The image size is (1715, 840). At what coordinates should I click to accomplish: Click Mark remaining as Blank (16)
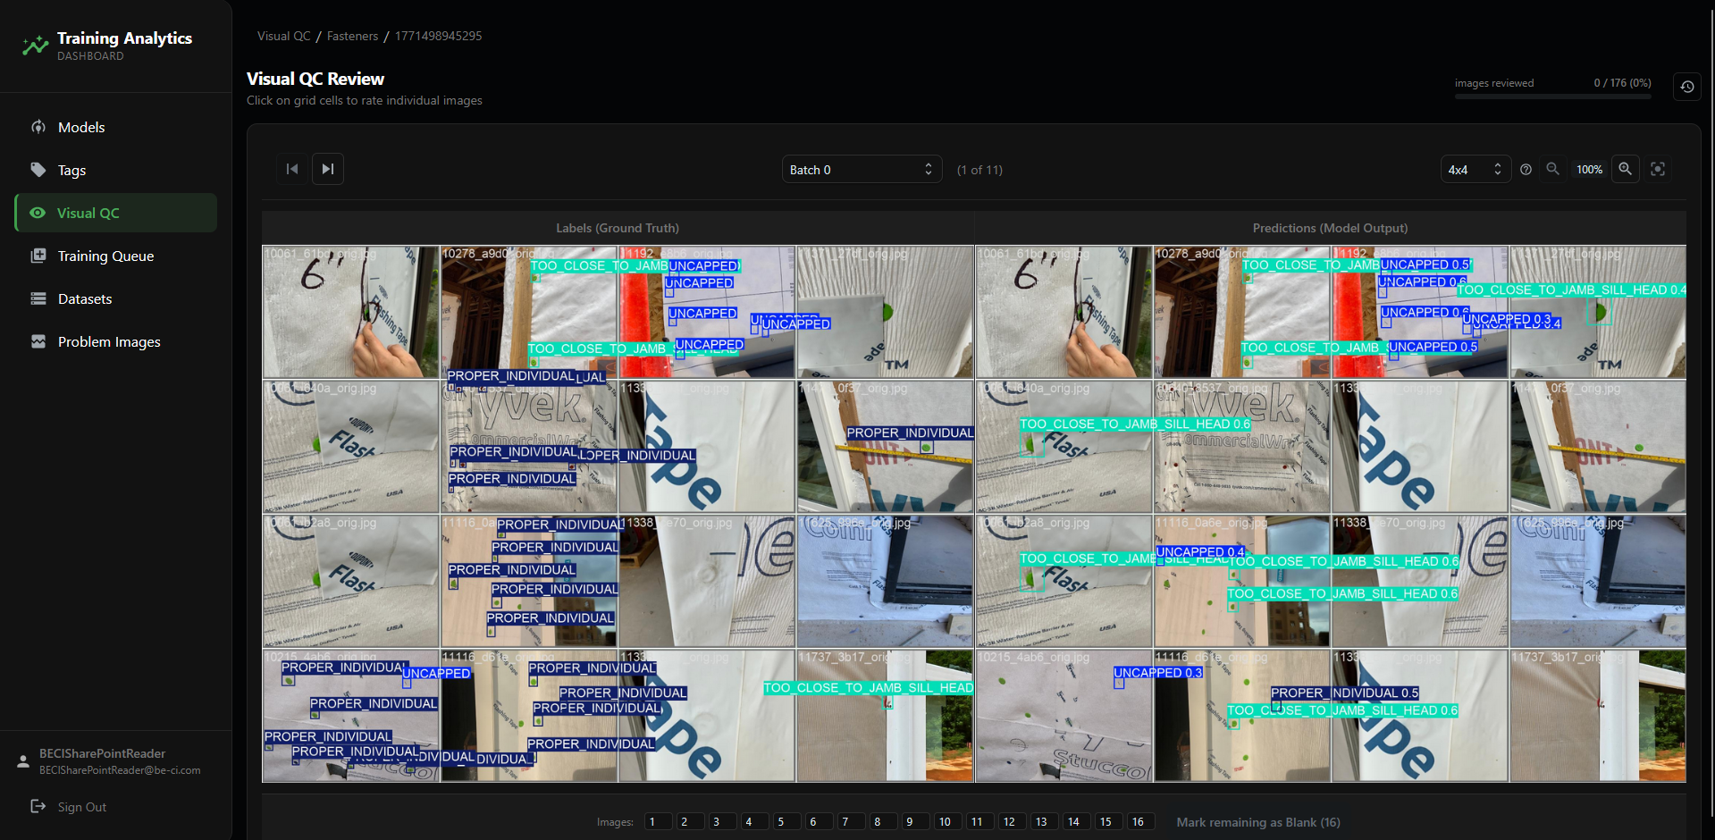tap(1258, 822)
